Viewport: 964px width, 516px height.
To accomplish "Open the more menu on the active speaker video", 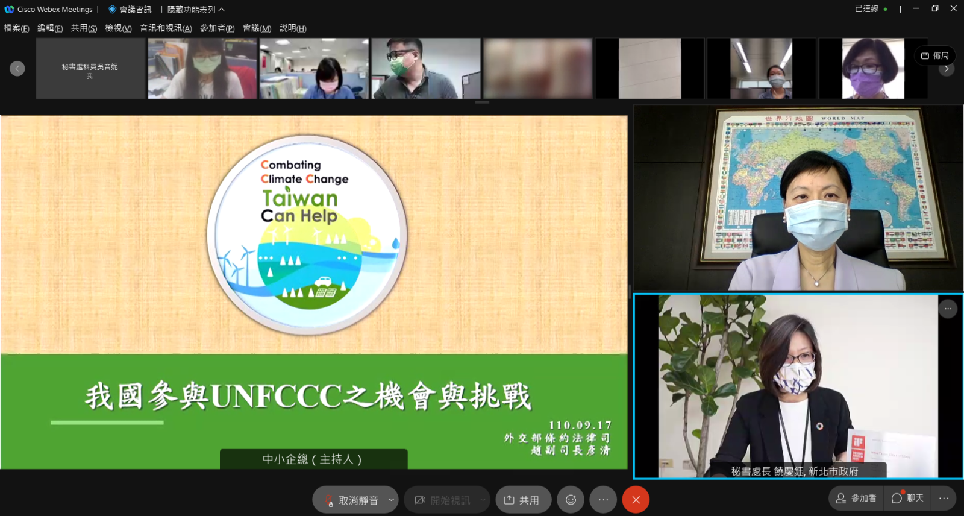I will (x=948, y=309).
